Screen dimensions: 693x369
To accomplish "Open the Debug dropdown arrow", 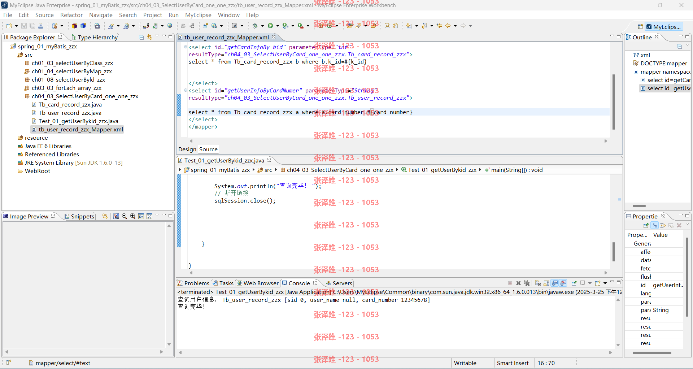I will tap(262, 26).
